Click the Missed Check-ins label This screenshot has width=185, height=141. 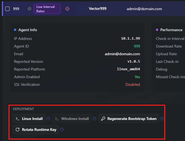pyautogui.click(x=170, y=77)
